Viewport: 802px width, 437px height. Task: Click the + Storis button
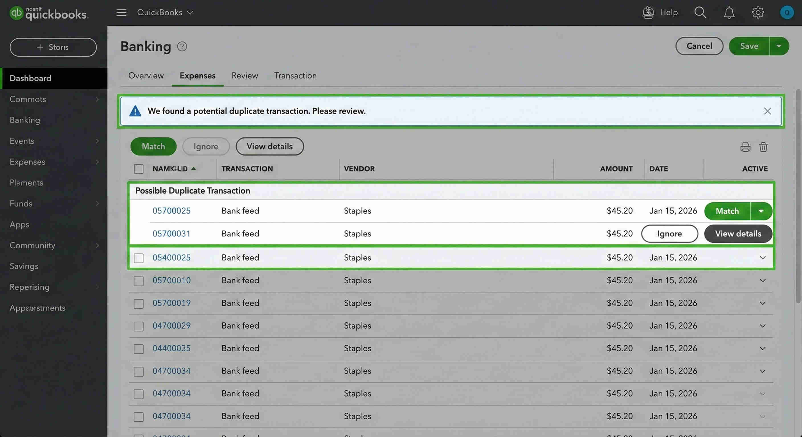pyautogui.click(x=53, y=47)
